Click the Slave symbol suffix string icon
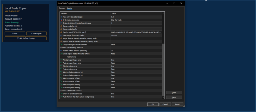 click(x=61, y=29)
